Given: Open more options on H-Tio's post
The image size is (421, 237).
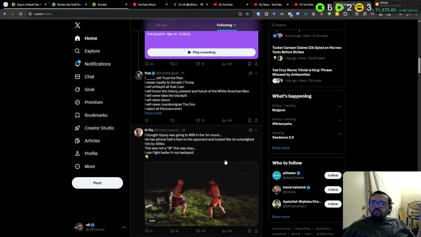Looking at the screenshot, I should point(256,130).
